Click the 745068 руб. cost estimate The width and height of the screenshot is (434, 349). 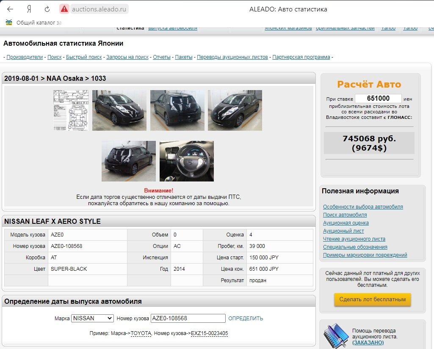369,138
